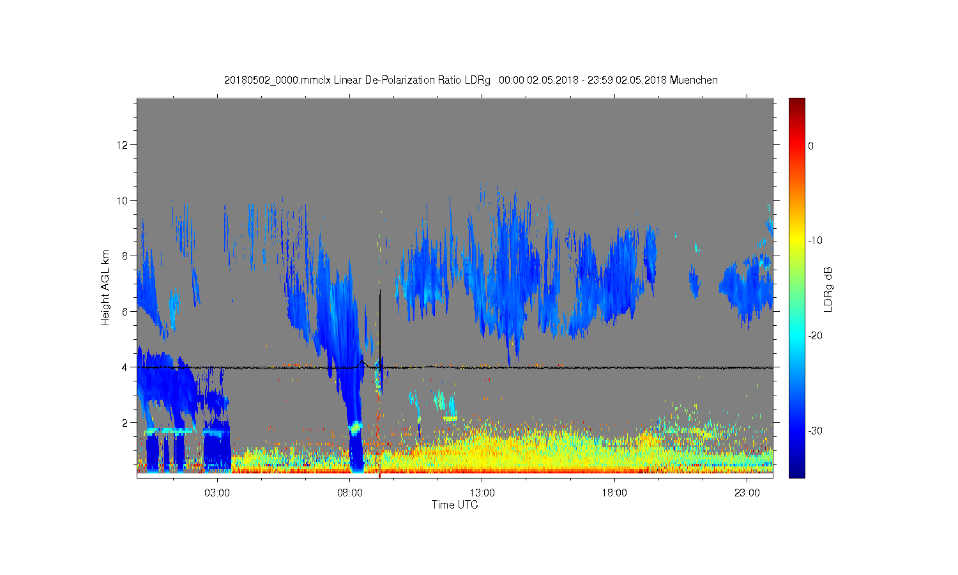Click the height tick label 2
The height and width of the screenshot is (575, 958).
tap(125, 423)
